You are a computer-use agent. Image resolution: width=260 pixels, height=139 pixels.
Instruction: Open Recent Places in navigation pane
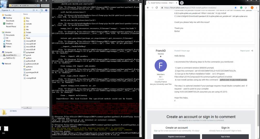11,26
